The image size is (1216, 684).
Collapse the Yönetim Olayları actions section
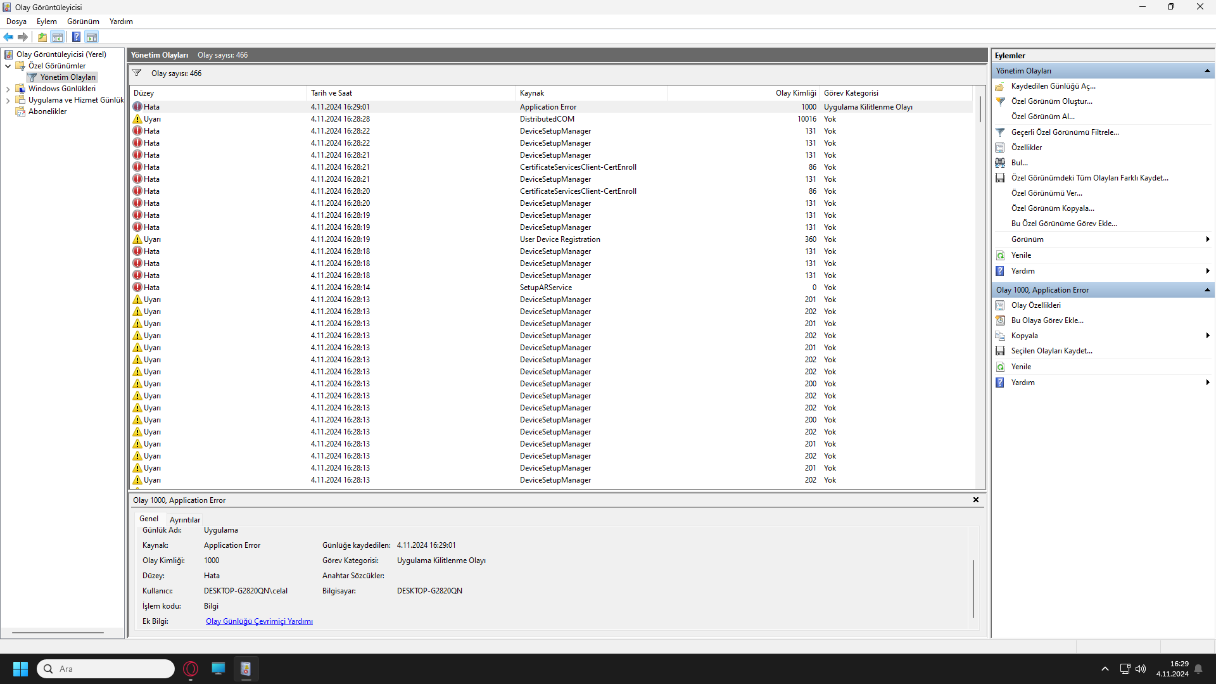1207,71
